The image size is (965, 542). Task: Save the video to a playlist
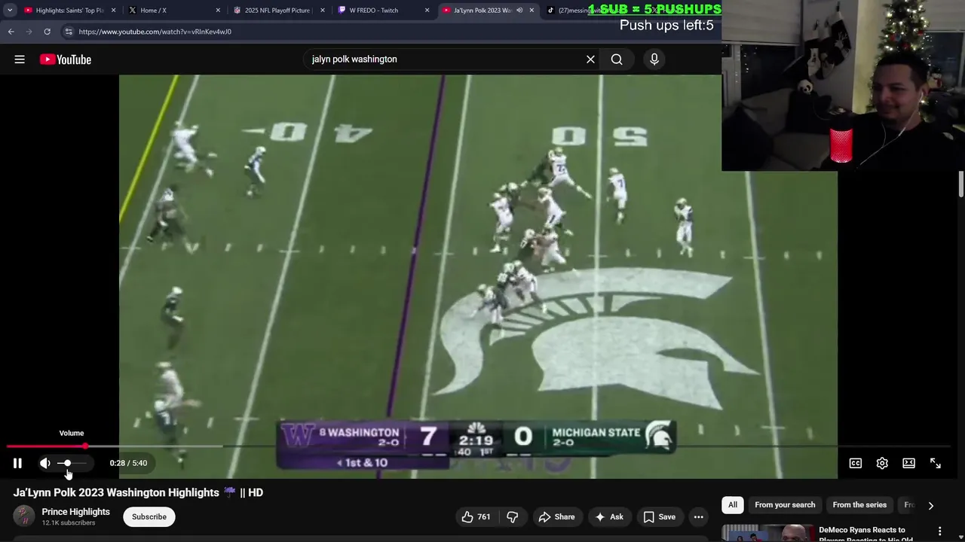[660, 516]
